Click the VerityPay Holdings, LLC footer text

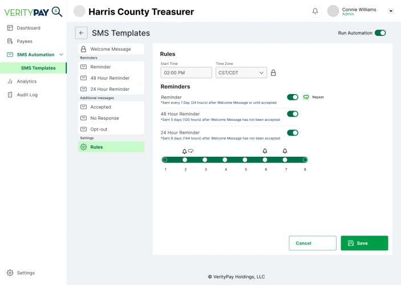(237, 276)
